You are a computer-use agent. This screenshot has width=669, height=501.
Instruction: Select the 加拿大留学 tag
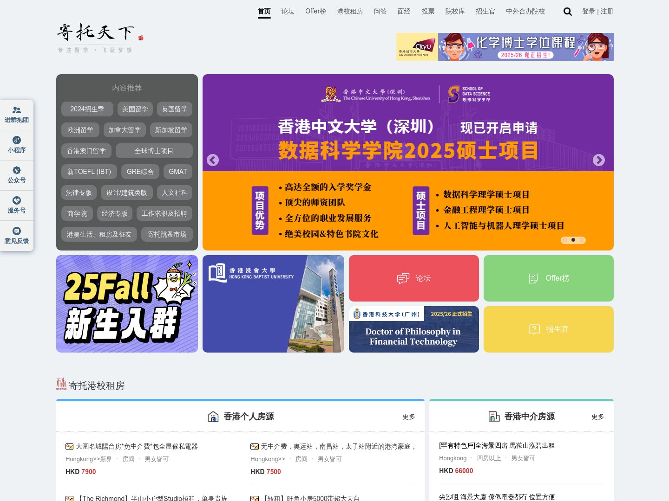[125, 130]
